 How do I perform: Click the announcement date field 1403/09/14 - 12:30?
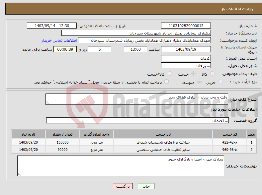[x=51, y=26]
